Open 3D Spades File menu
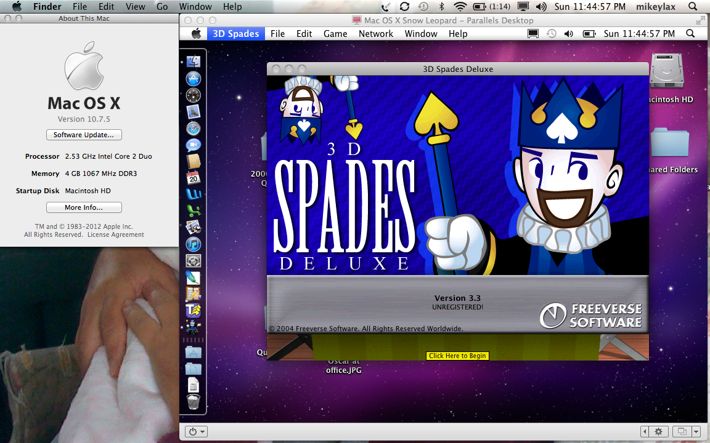710x443 pixels. coord(277,33)
